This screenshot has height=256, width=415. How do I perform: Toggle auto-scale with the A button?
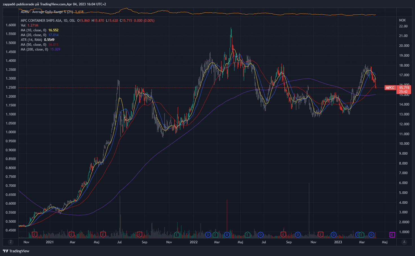tap(404, 242)
